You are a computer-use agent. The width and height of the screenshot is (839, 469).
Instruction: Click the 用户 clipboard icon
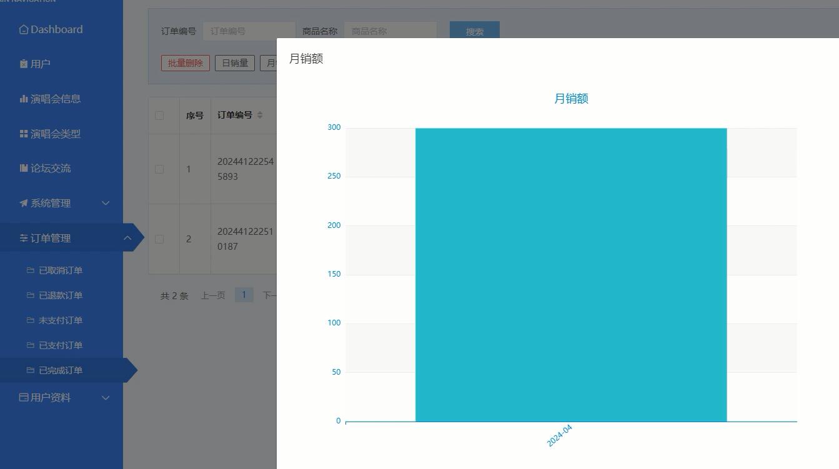(24, 64)
